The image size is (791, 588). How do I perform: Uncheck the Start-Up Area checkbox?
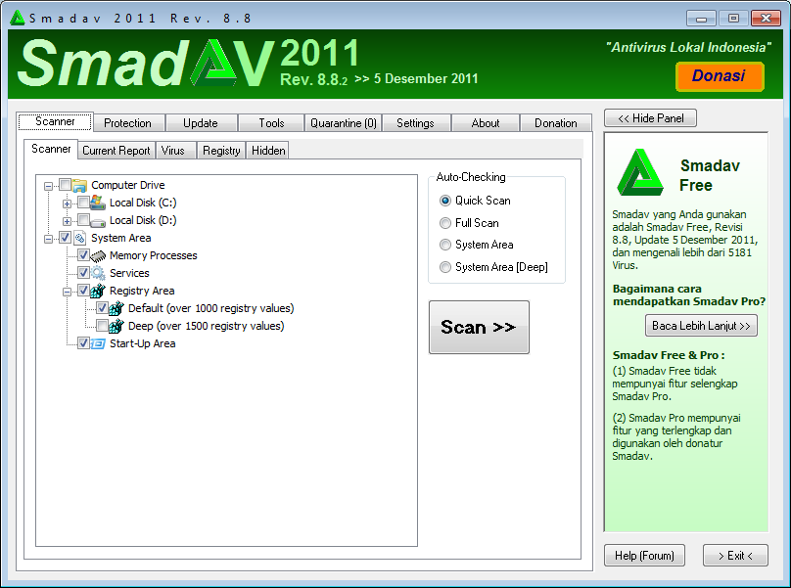tap(83, 343)
